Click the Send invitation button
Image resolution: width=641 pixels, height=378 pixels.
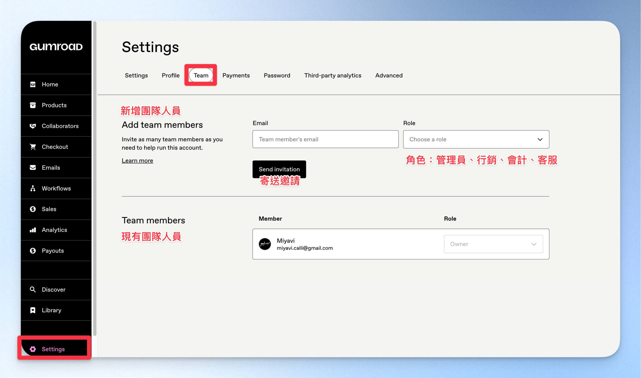[x=279, y=169]
